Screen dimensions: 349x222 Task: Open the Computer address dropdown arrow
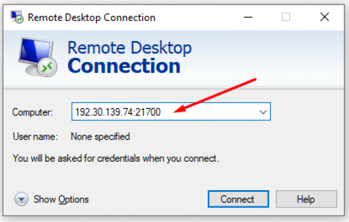263,112
